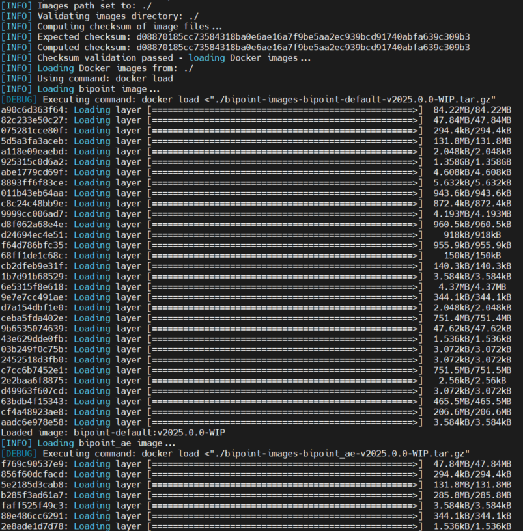The width and height of the screenshot is (523, 531).
Task: Click layer ID 82c233e50c27
Action: point(32,120)
